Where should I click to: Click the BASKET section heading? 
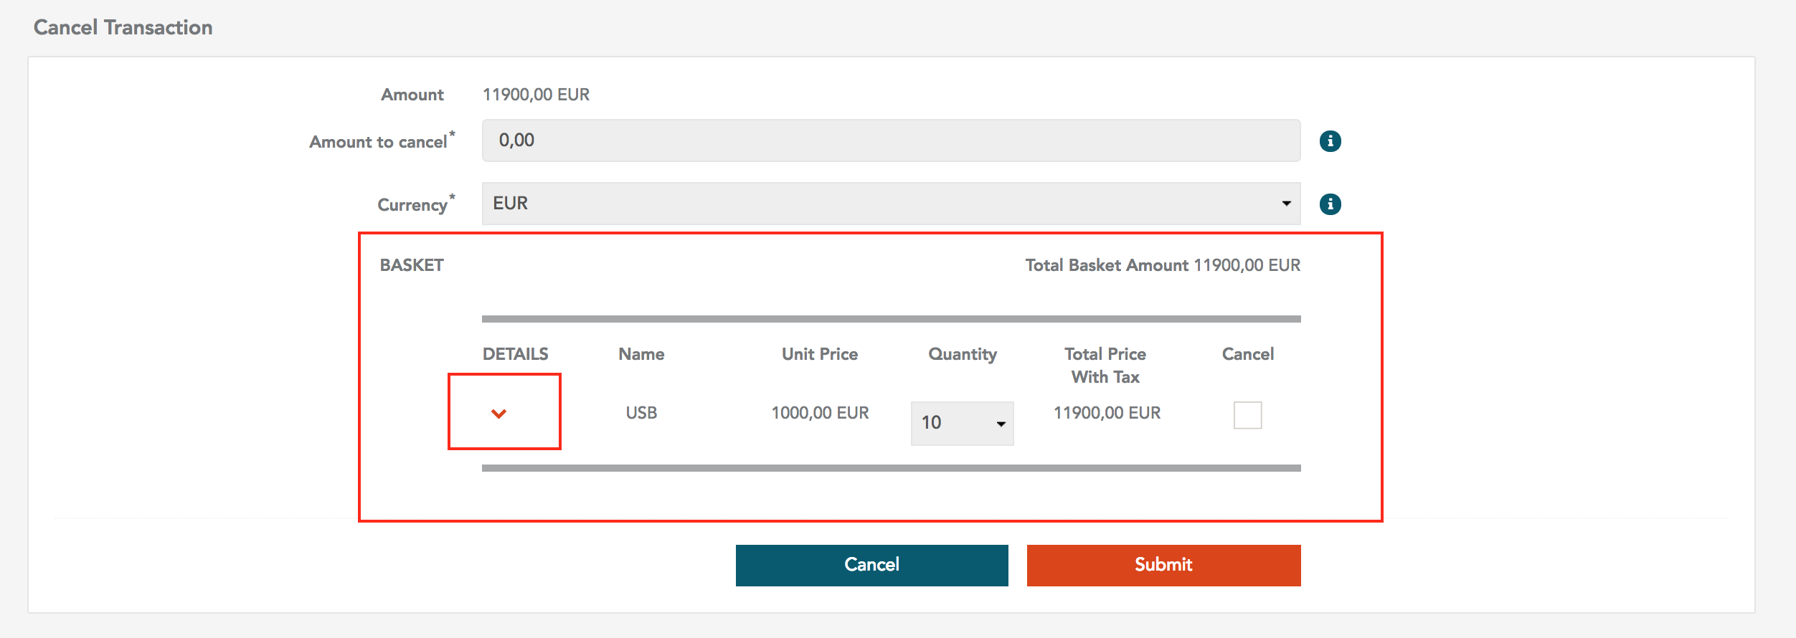pos(412,265)
